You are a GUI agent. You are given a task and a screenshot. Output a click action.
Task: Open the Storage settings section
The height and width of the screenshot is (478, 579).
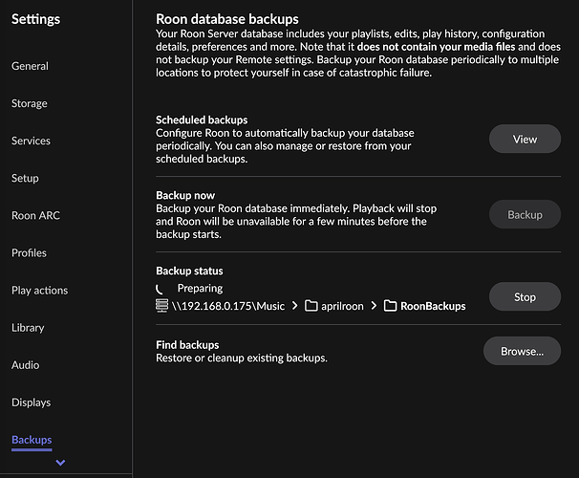pos(30,103)
